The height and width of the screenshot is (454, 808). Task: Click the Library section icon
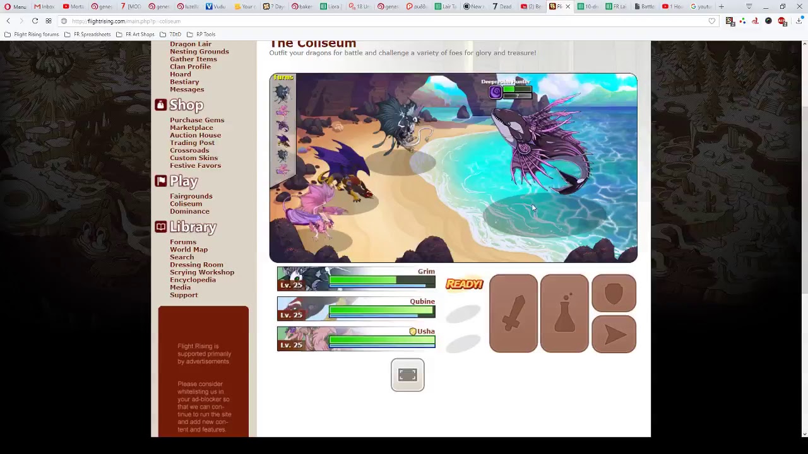(x=160, y=226)
